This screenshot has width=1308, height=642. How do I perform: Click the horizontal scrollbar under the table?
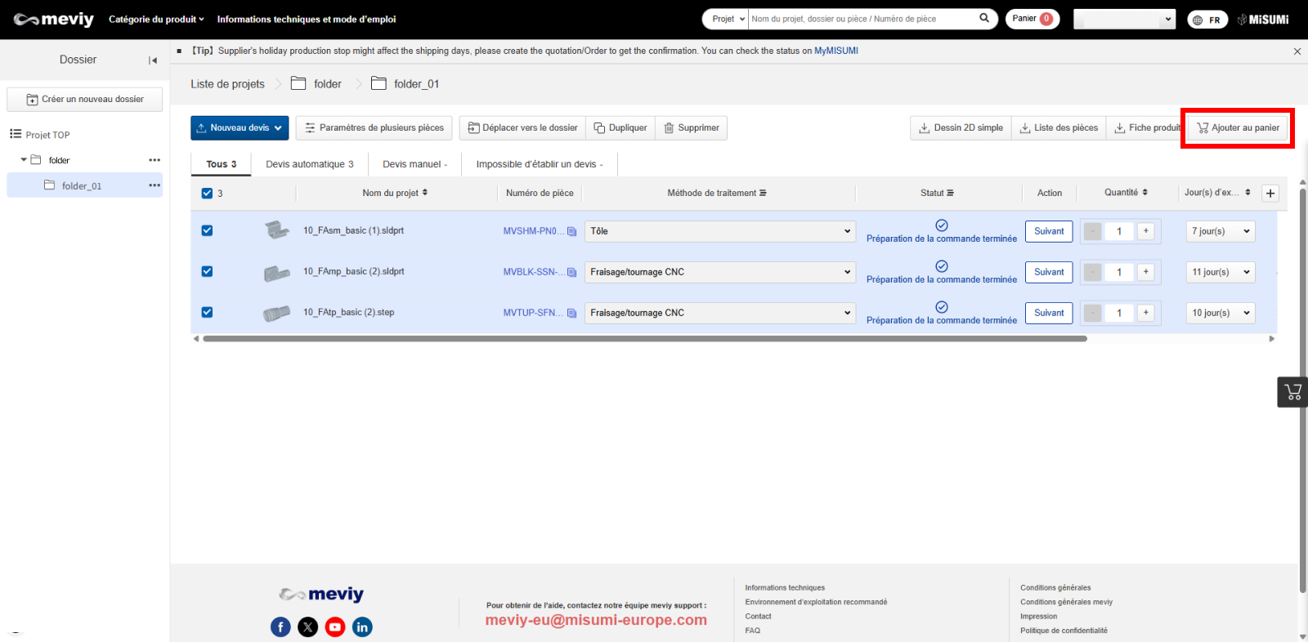coord(644,338)
